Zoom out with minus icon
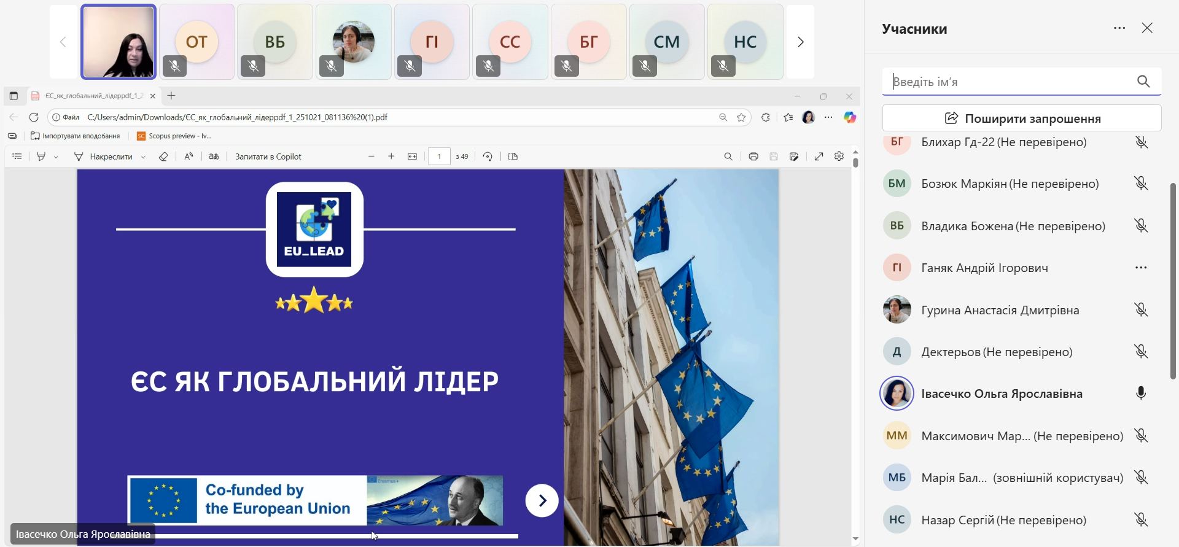 click(372, 157)
